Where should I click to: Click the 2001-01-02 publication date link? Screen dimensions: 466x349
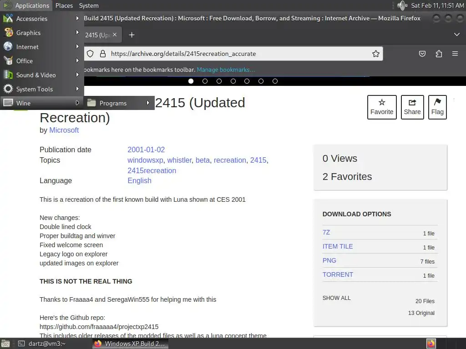pos(146,150)
